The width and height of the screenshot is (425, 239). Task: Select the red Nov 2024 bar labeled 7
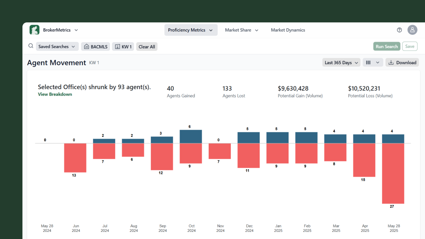coord(220,151)
